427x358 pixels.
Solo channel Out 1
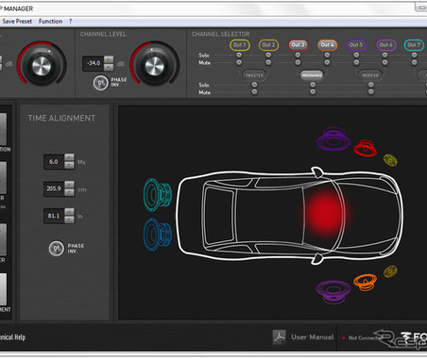[239, 55]
